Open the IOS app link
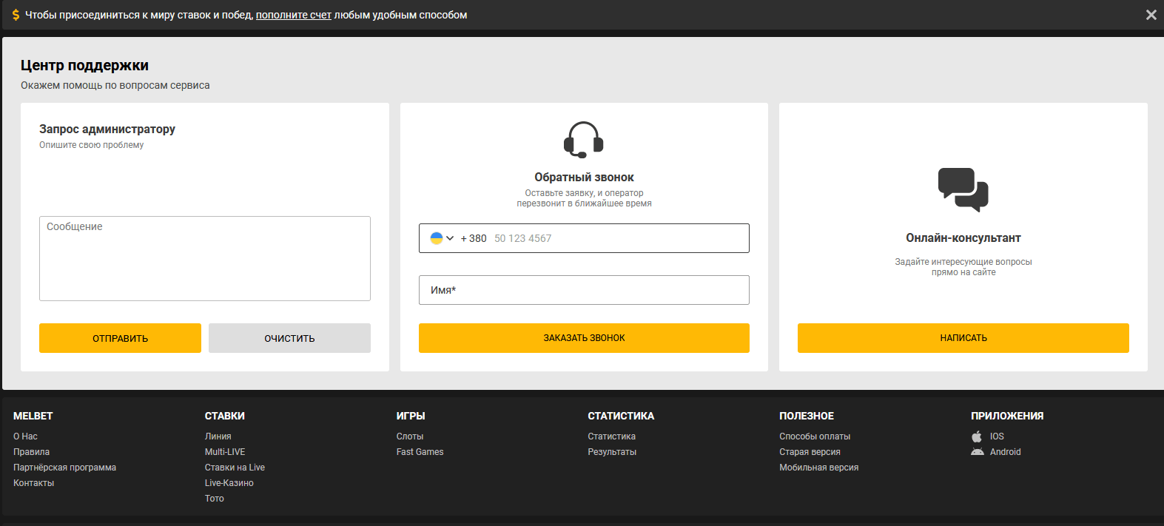The width and height of the screenshot is (1164, 526). [x=997, y=436]
